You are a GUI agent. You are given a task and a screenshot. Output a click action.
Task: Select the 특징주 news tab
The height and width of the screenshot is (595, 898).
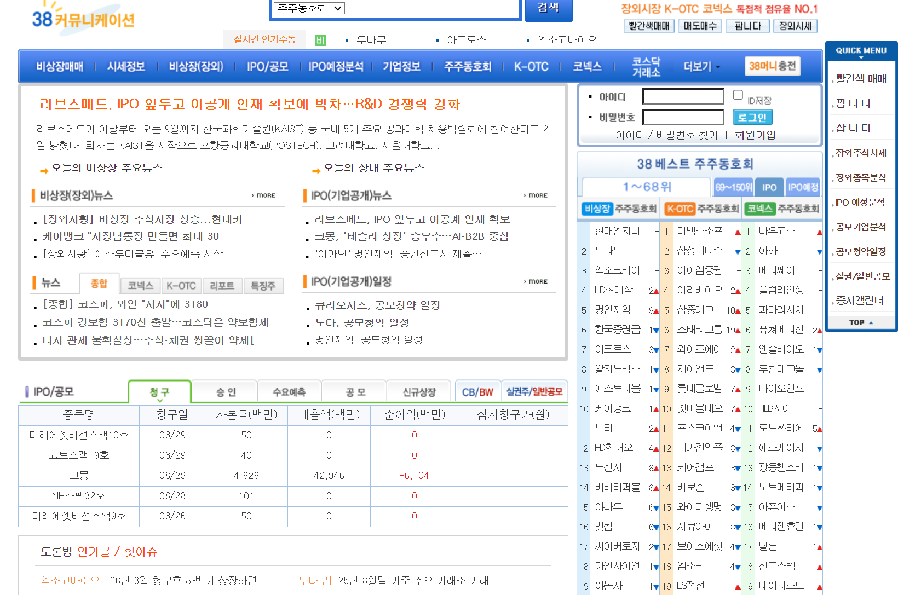pos(263,286)
